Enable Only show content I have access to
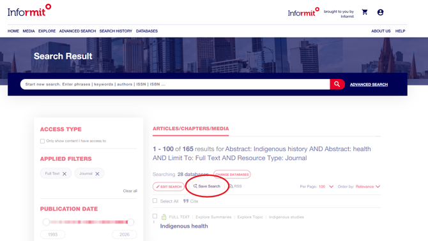This screenshot has width=428, height=241. [42, 141]
